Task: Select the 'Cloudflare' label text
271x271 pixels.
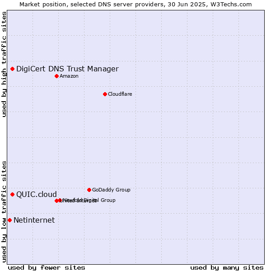Action: (x=120, y=94)
